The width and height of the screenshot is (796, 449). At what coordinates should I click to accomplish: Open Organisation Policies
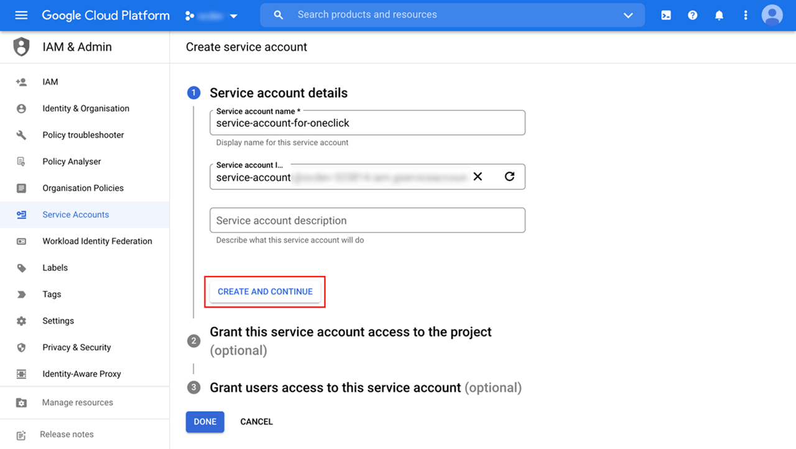(x=85, y=188)
